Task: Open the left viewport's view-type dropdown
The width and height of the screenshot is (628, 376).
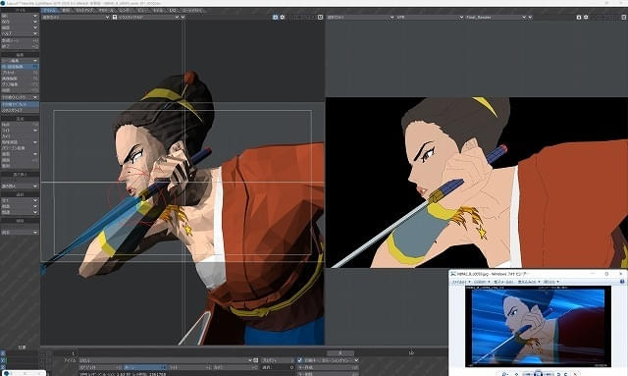Action: click(76, 18)
